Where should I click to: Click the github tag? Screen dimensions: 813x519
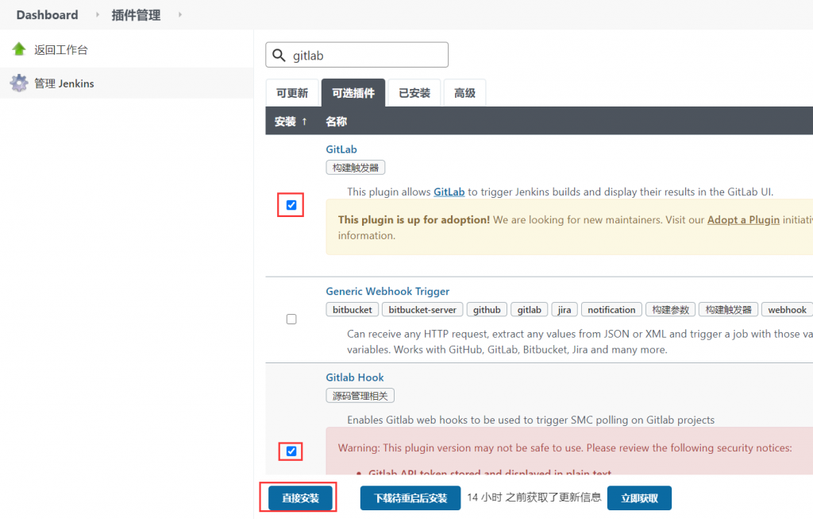[x=487, y=310]
